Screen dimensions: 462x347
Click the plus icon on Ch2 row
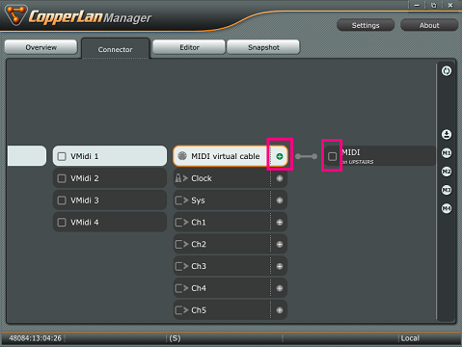click(x=280, y=245)
